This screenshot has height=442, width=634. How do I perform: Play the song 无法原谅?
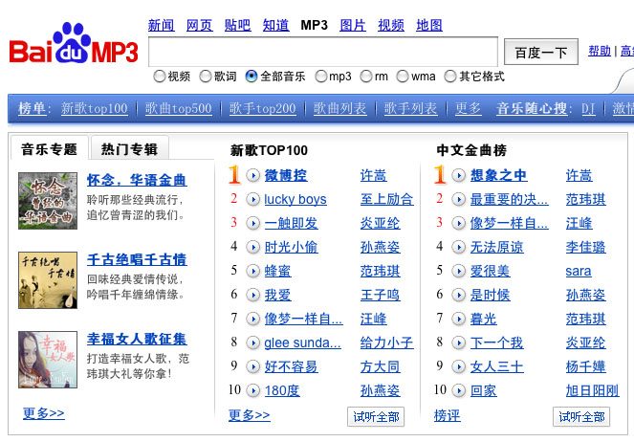point(458,247)
